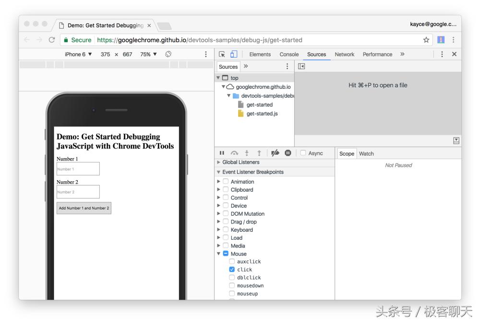Click the step into next function call icon

246,153
